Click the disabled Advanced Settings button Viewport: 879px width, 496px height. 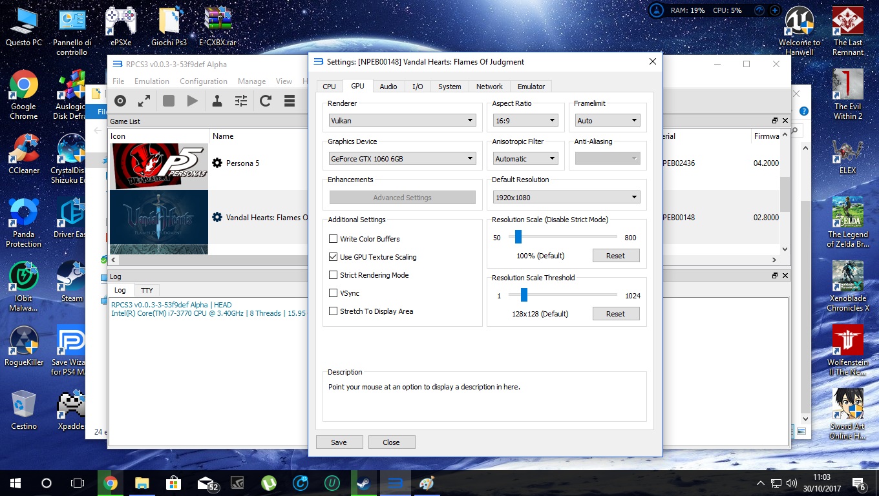pos(402,198)
